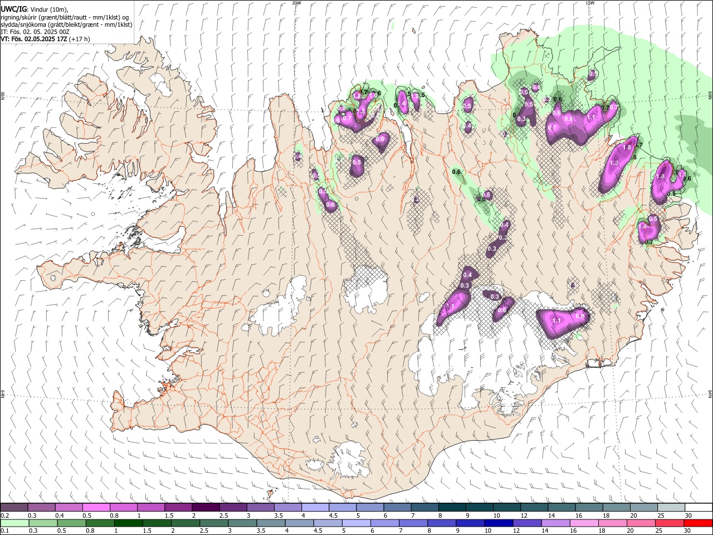Click the '12' number in bottom legend row

point(516,531)
